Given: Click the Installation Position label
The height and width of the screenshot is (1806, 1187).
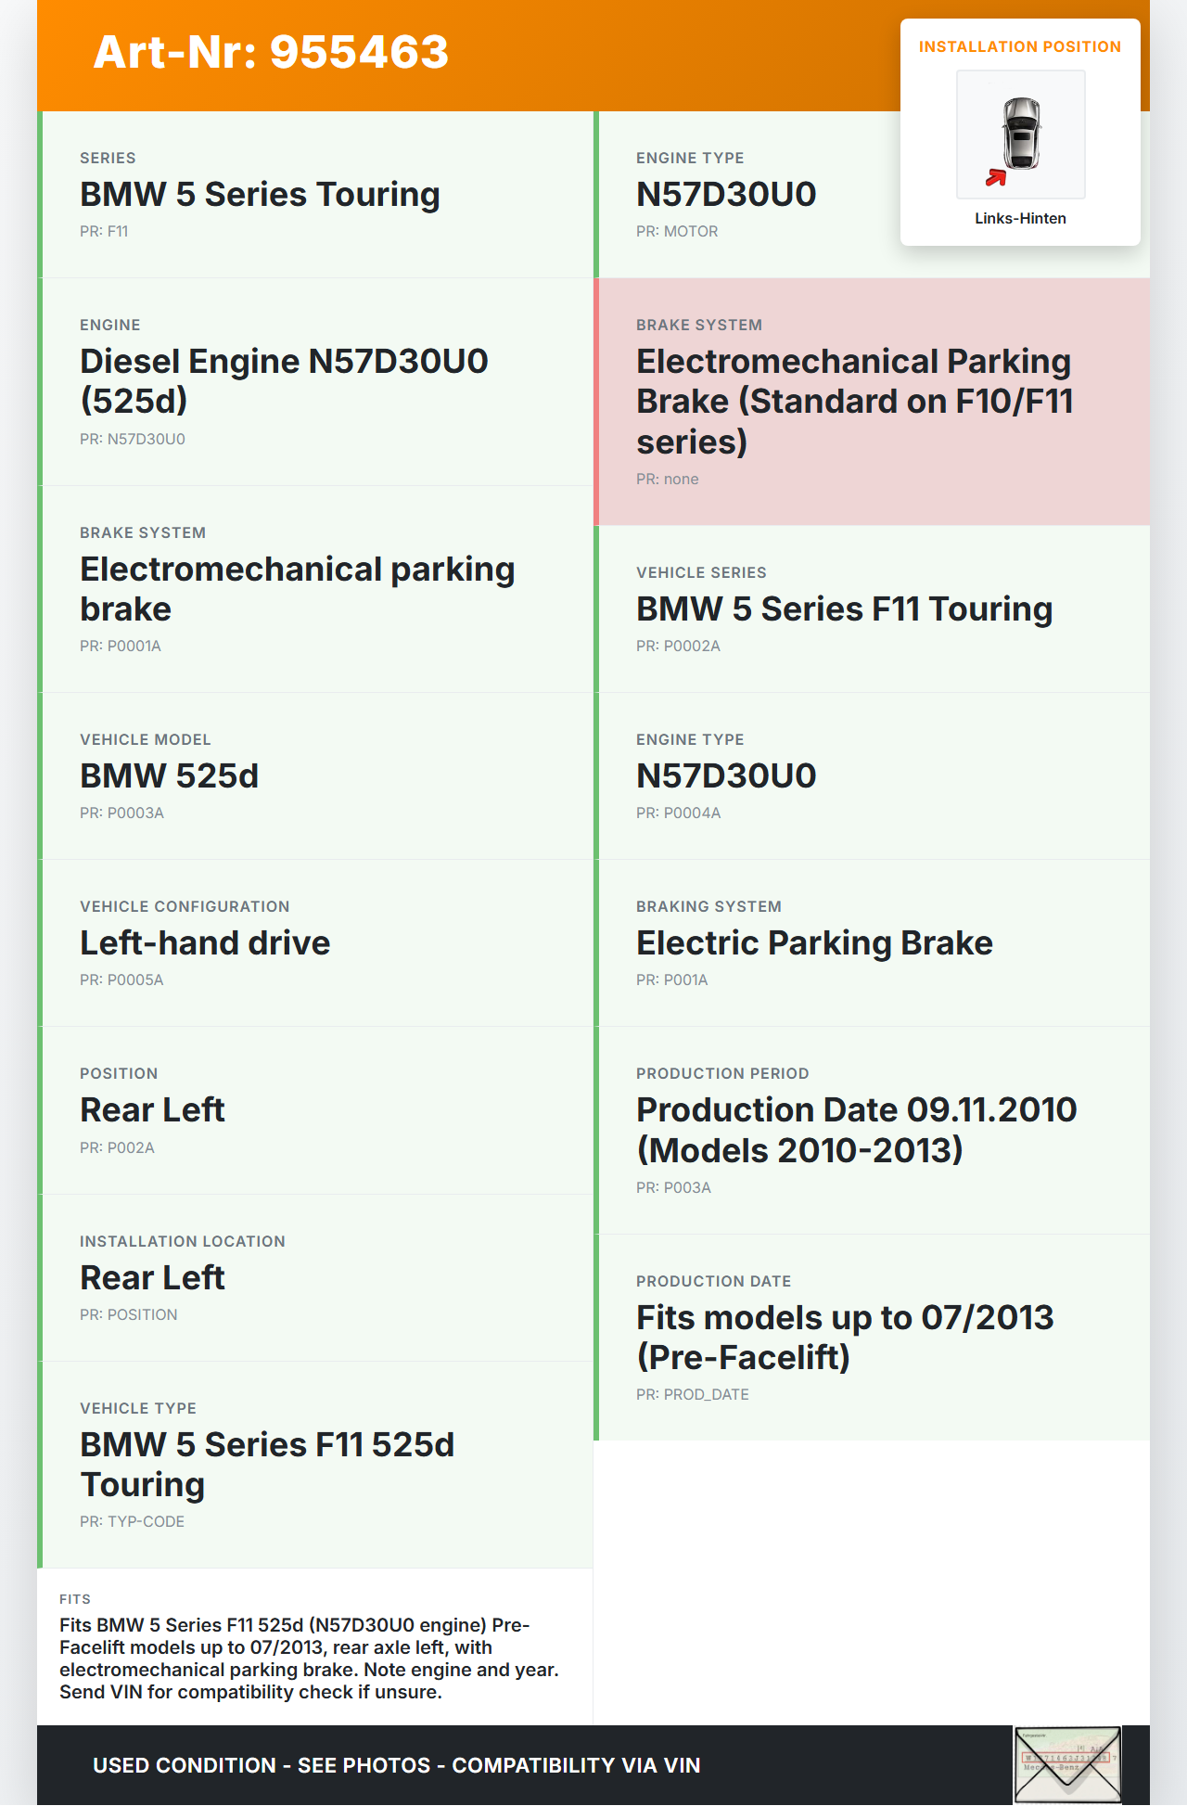Looking at the screenshot, I should [x=1019, y=46].
